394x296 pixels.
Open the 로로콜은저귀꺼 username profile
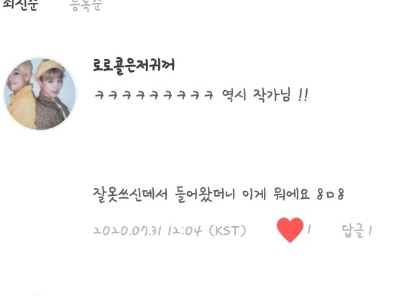click(134, 66)
